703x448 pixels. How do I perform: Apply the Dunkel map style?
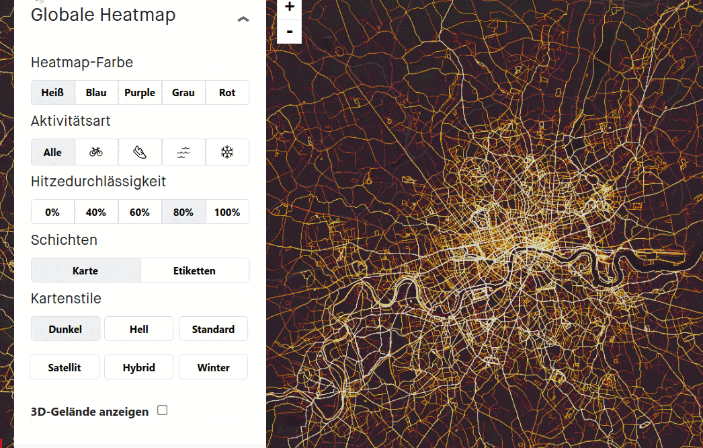point(65,329)
